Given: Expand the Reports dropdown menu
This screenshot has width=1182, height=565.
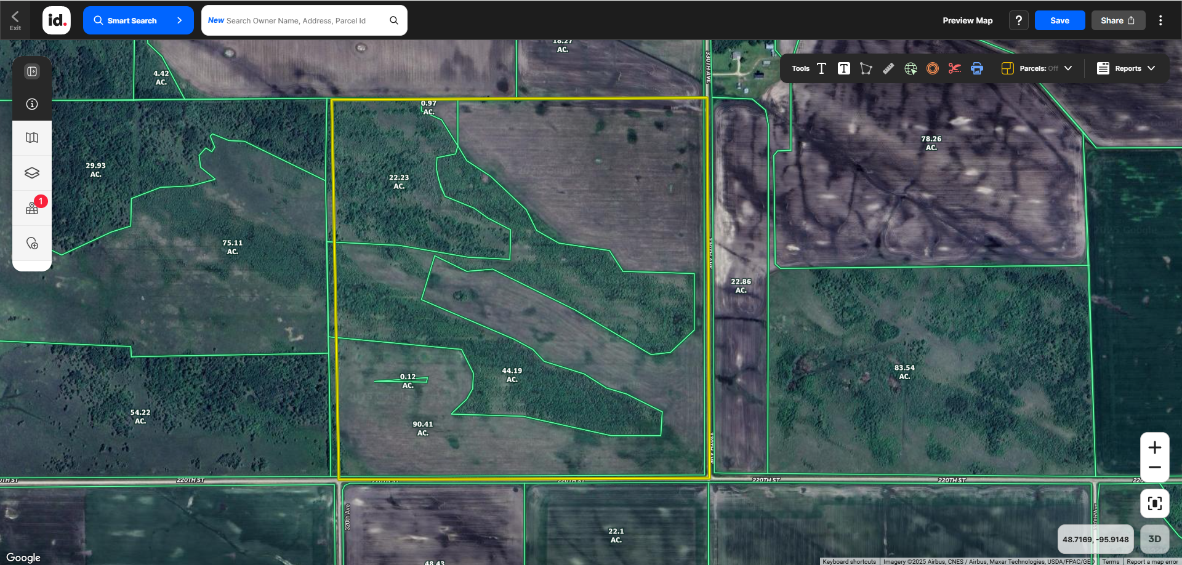Looking at the screenshot, I should pos(1126,68).
